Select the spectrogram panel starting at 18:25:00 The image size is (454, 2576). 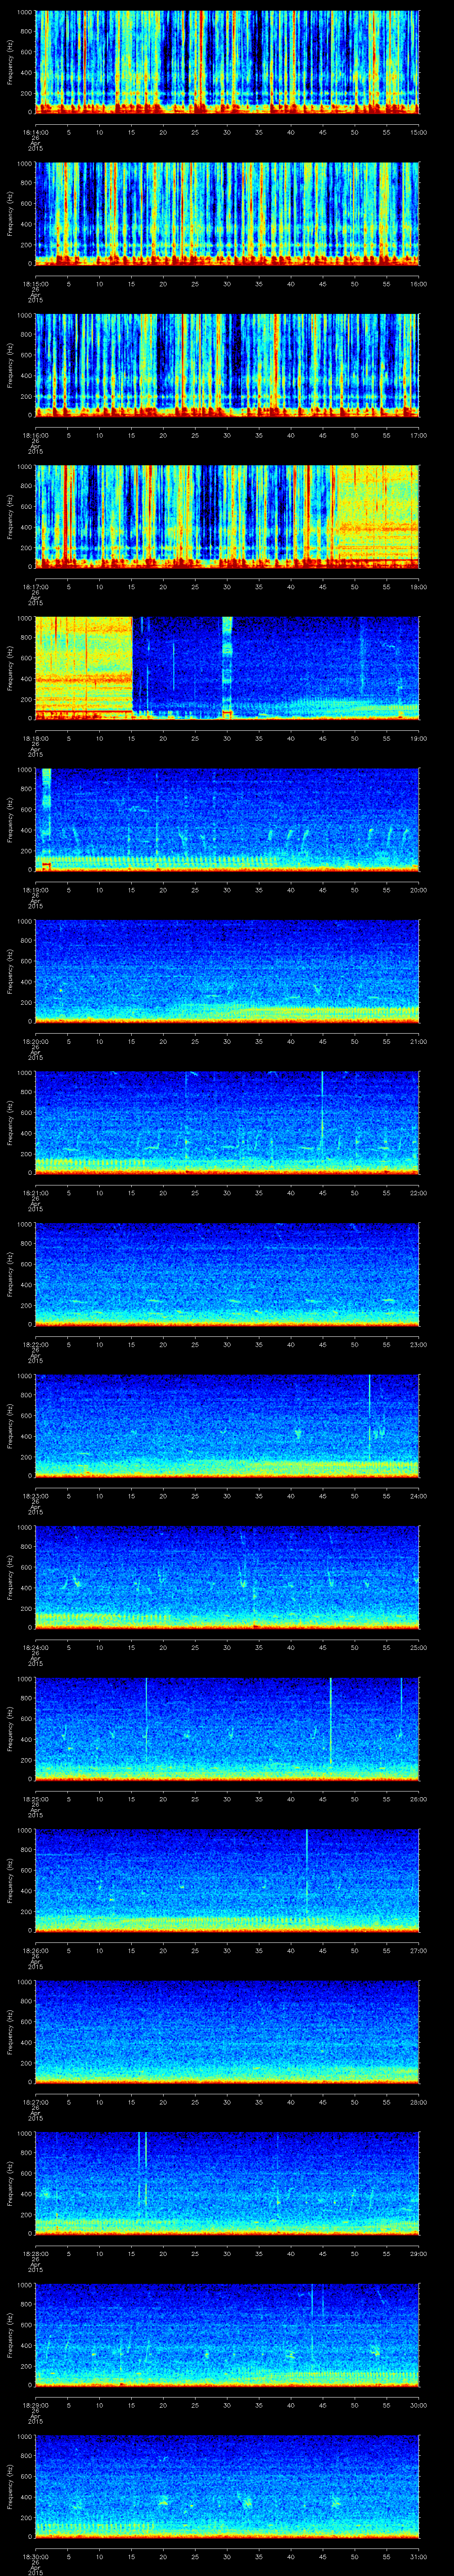click(x=227, y=1729)
